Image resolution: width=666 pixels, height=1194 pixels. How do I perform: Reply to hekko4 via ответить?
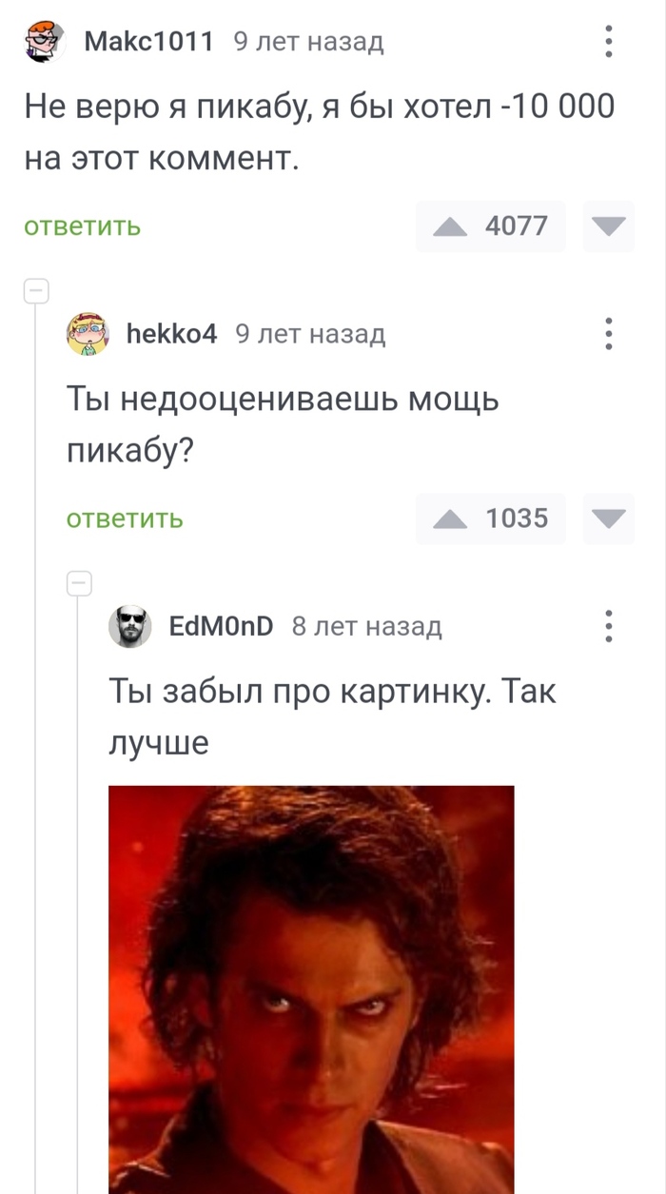point(125,519)
